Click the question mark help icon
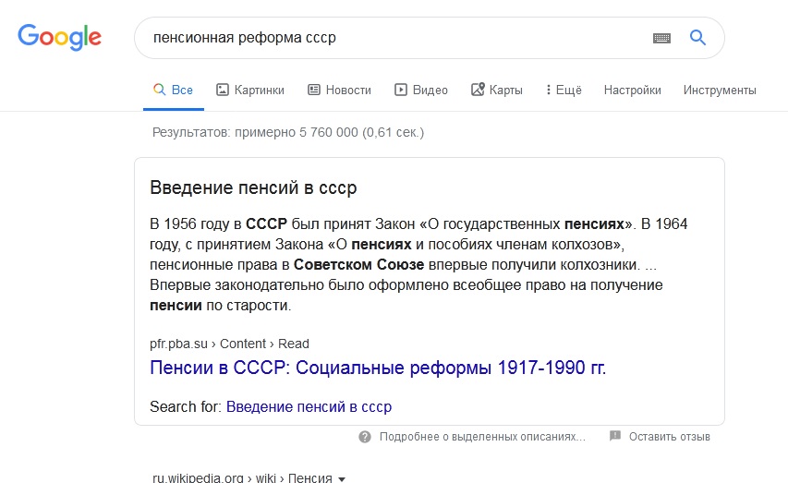Image resolution: width=788 pixels, height=483 pixels. [365, 437]
